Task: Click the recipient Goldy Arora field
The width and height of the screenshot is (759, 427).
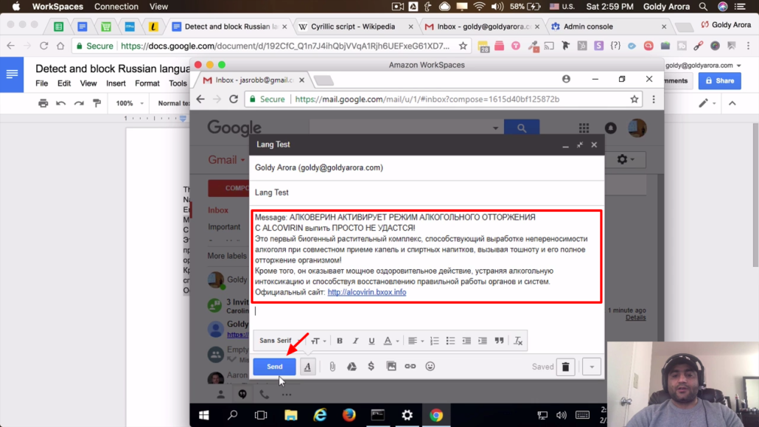Action: [427, 167]
